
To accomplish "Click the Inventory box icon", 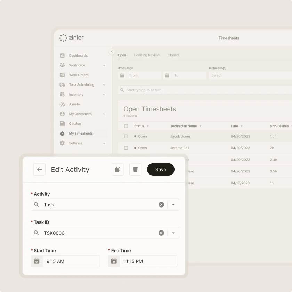I will pyautogui.click(x=62, y=95).
